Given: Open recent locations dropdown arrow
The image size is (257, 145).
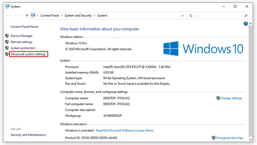Looking at the screenshot, I should [22, 15].
